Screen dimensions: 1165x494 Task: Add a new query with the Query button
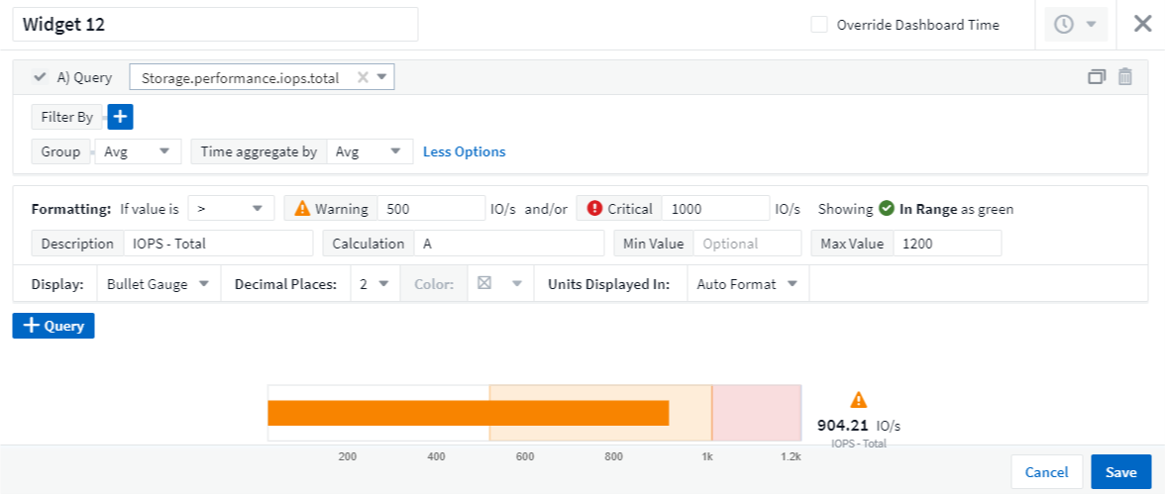coord(53,326)
